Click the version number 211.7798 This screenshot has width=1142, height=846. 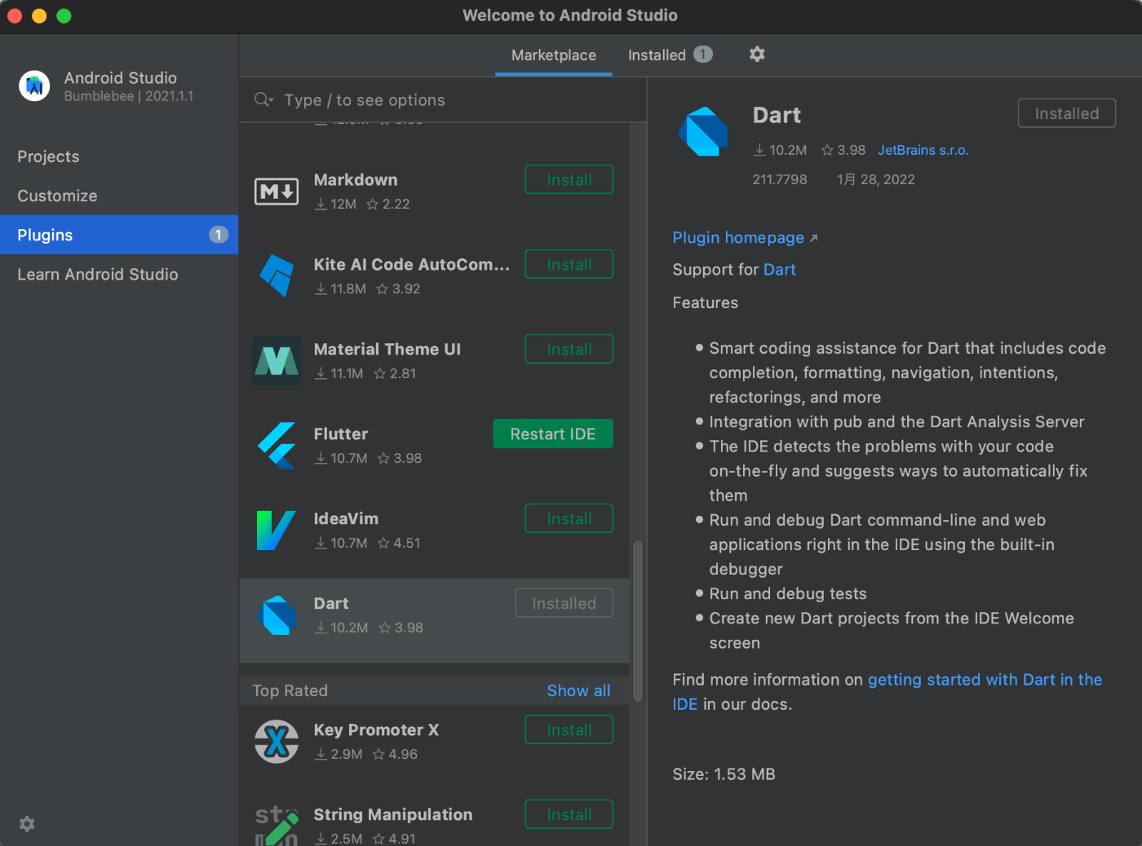(x=780, y=179)
